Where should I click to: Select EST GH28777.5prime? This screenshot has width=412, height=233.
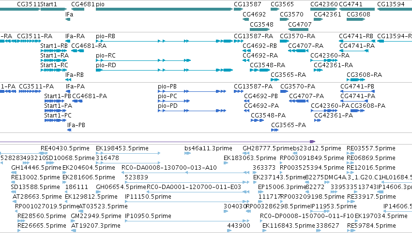click(x=267, y=148)
